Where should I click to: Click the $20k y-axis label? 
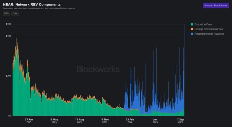(x=9, y=76)
